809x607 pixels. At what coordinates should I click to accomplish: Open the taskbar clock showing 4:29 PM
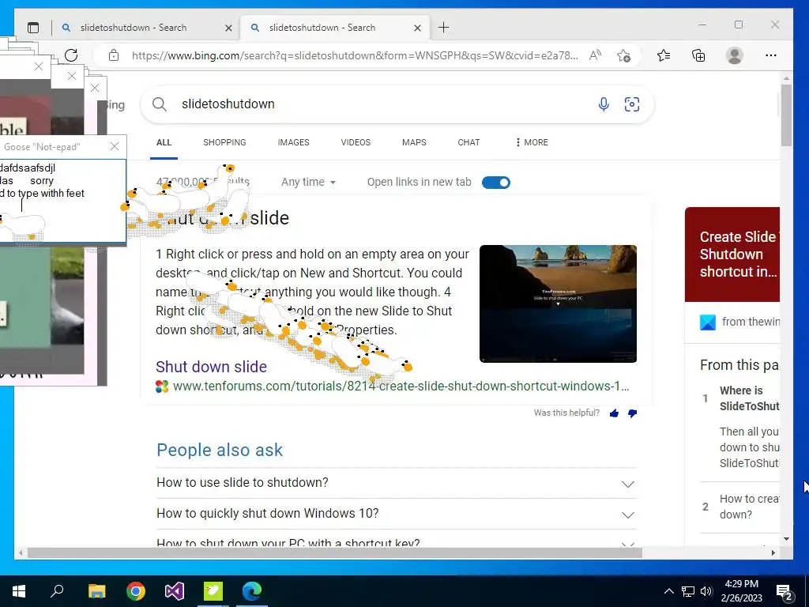741,591
